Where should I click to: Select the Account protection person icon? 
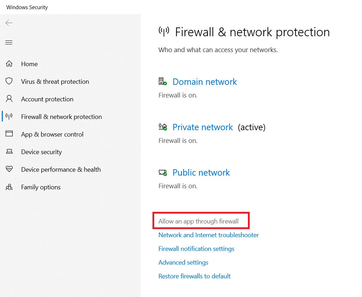[x=9, y=99]
